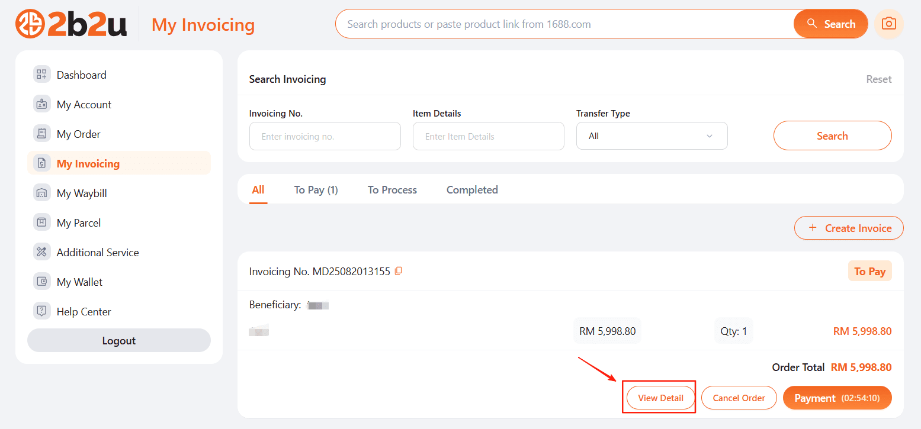921x429 pixels.
Task: Focus the Invoicing No. input field
Action: (325, 136)
